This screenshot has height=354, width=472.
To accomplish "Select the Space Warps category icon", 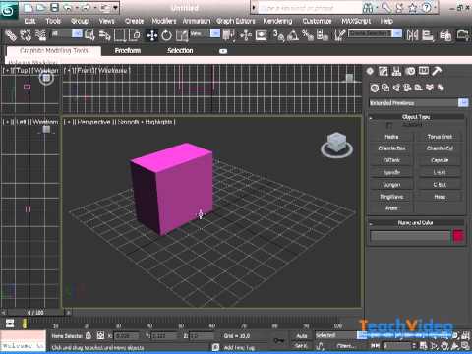I will coord(430,88).
